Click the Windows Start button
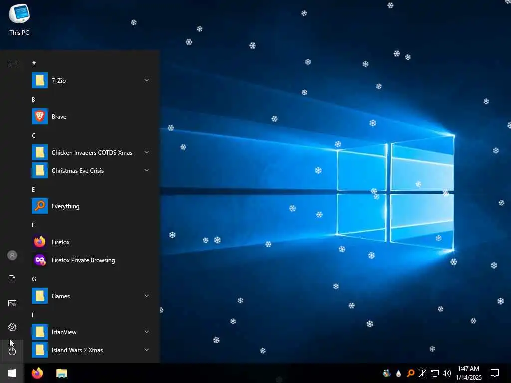 (x=12, y=373)
